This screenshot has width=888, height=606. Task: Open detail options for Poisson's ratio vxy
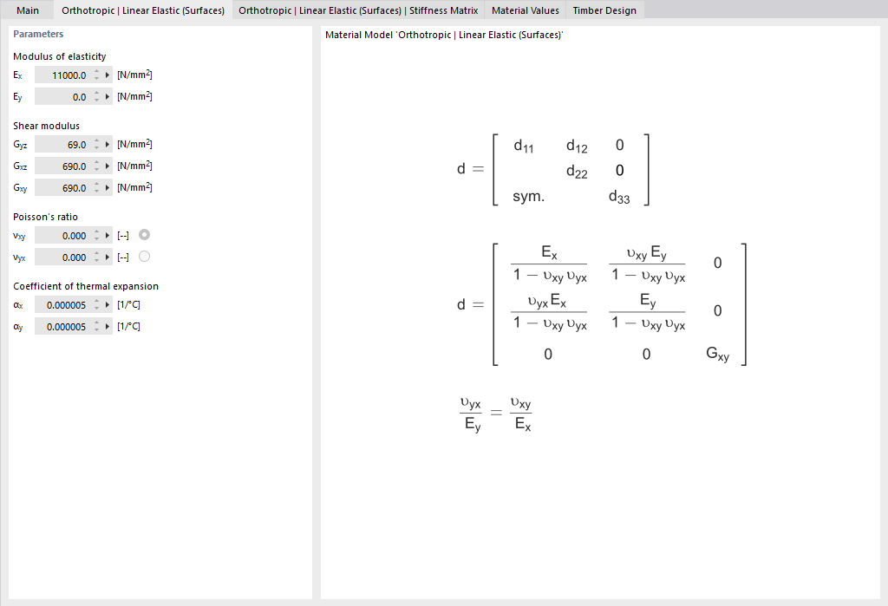[108, 235]
